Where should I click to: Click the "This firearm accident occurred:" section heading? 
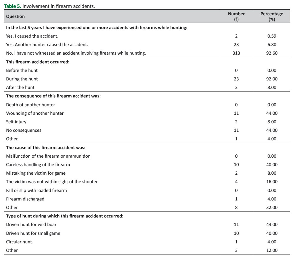(37, 62)
